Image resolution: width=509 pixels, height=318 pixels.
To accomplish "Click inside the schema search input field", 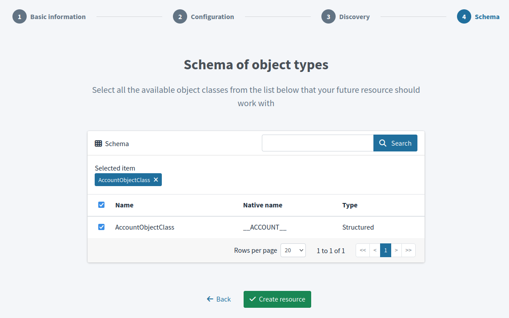I will tap(317, 143).
